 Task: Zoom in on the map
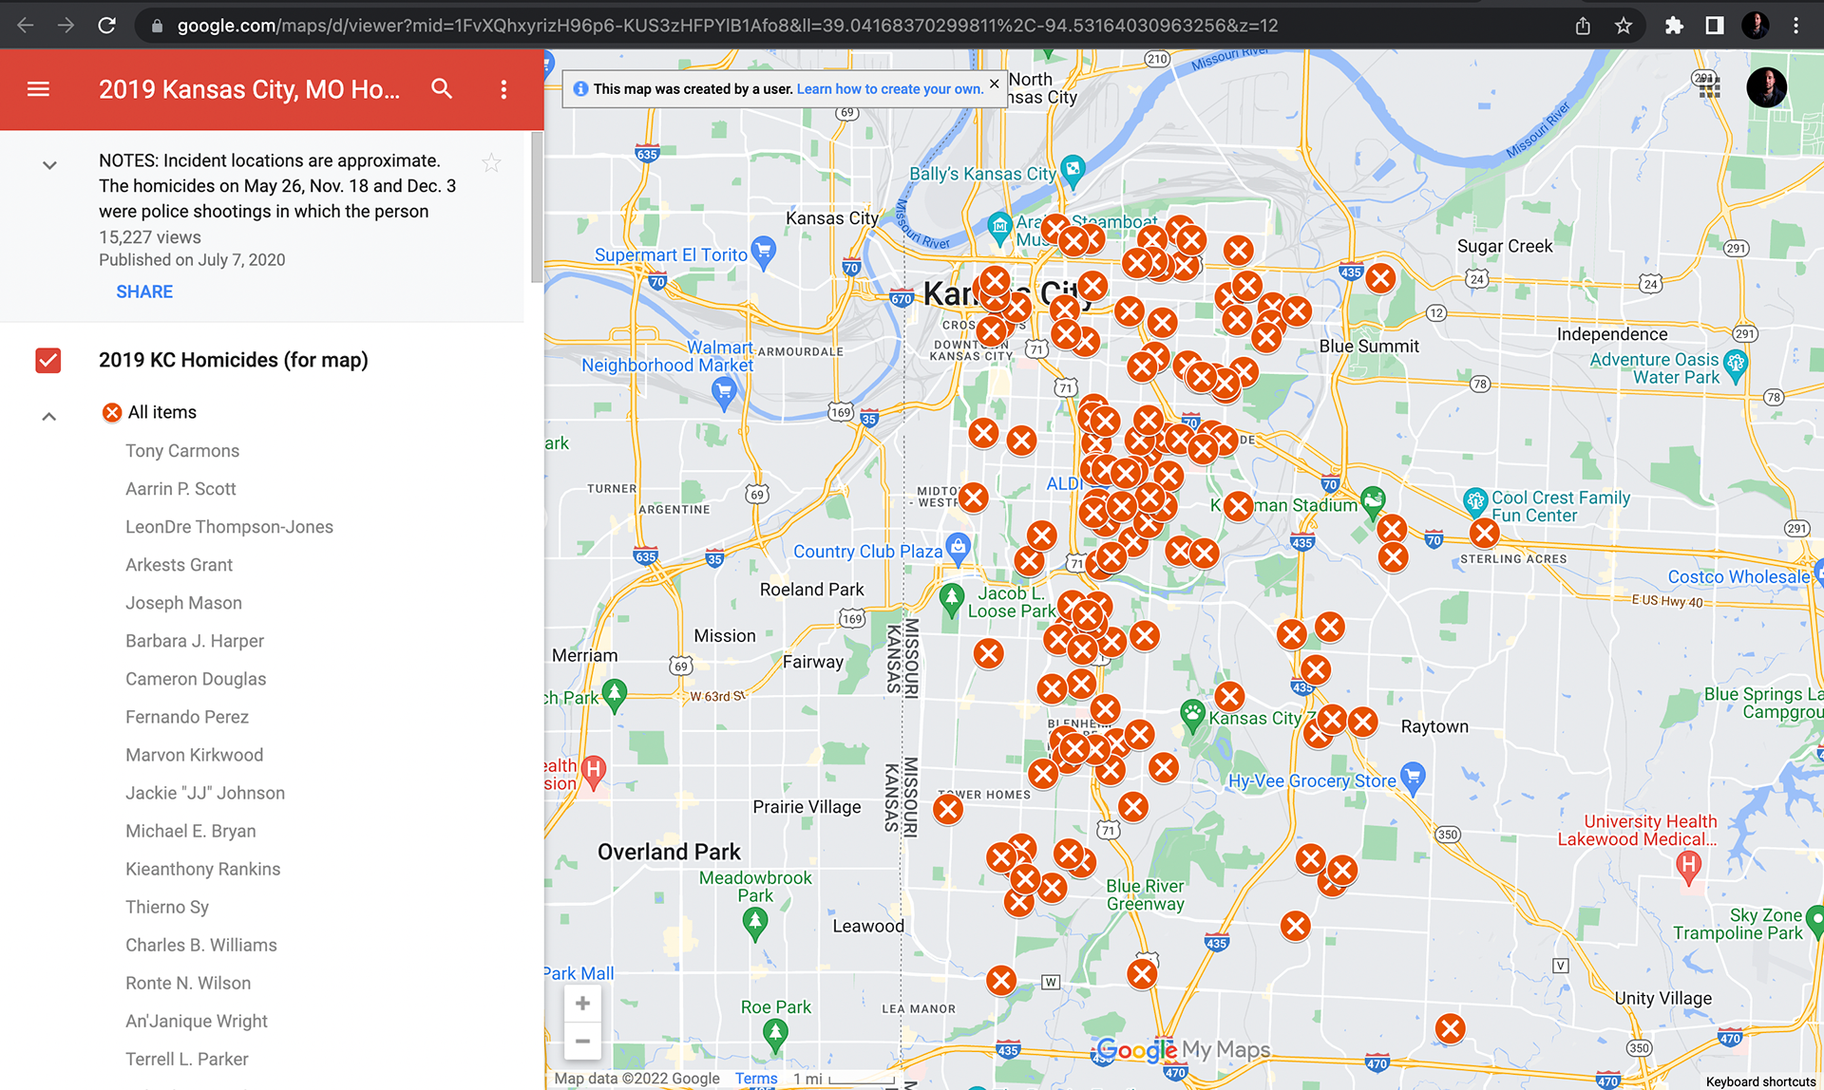pyautogui.click(x=582, y=1004)
